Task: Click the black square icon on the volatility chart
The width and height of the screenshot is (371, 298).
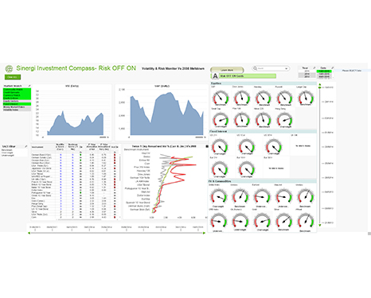Action: pyautogui.click(x=207, y=146)
